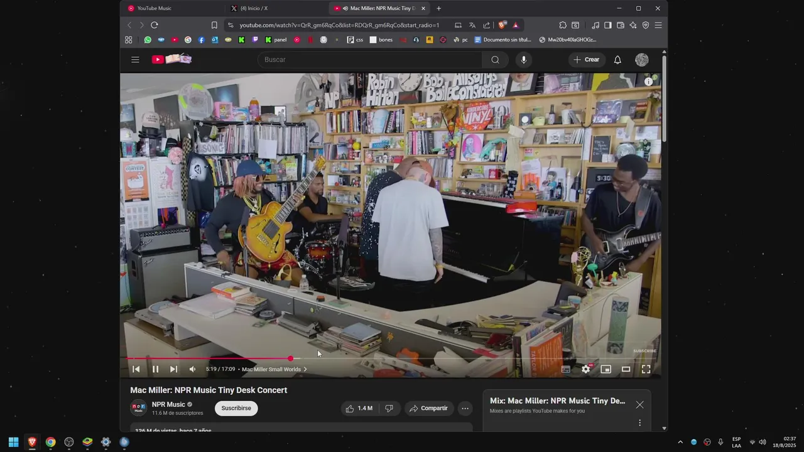Screen dimensions: 804x452
Task: Open the Twitch bookmark
Action: click(x=255, y=40)
